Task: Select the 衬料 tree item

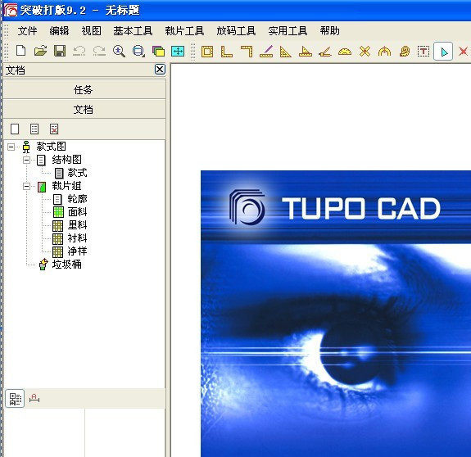Action: coord(78,238)
